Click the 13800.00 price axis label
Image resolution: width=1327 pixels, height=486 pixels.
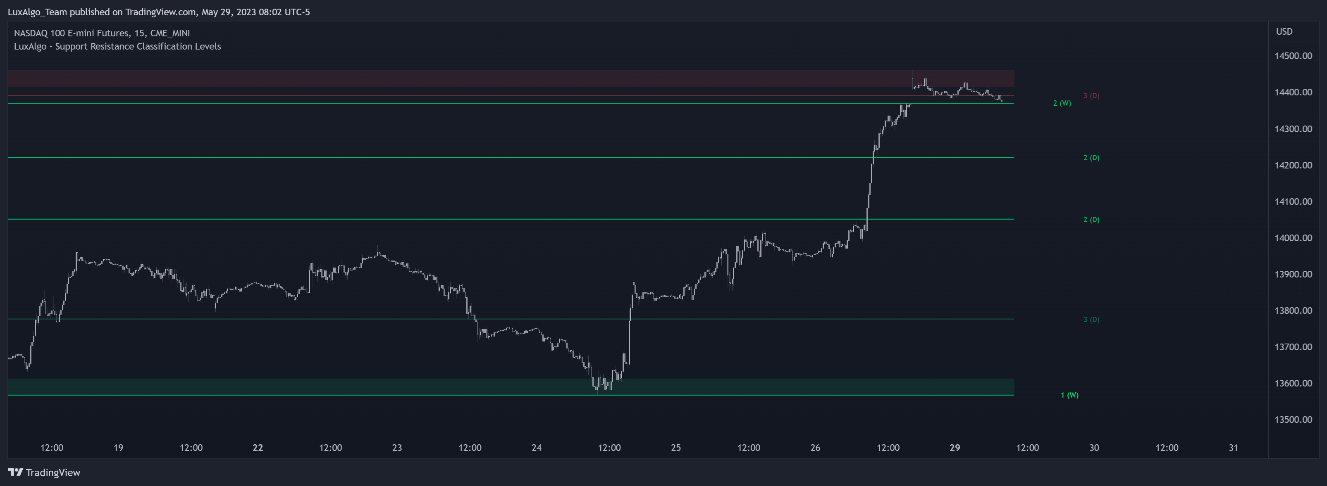1293,311
